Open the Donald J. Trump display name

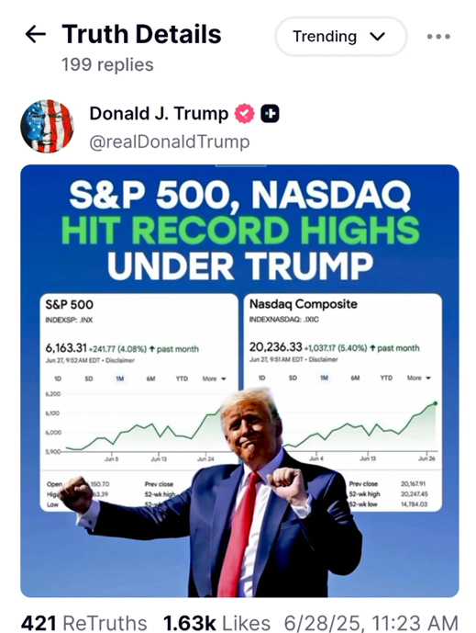click(159, 113)
